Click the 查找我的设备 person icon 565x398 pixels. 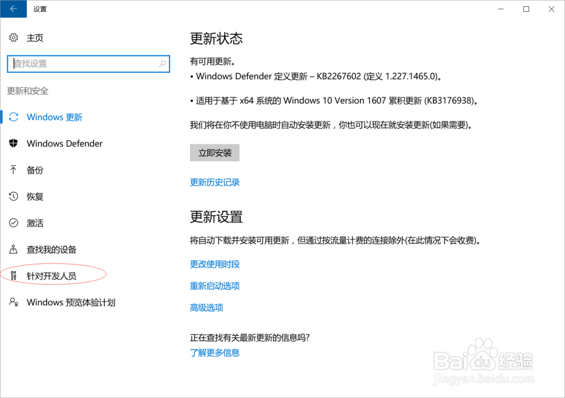pyautogui.click(x=14, y=249)
